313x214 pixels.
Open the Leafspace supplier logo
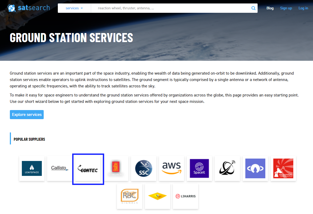pos(32,168)
